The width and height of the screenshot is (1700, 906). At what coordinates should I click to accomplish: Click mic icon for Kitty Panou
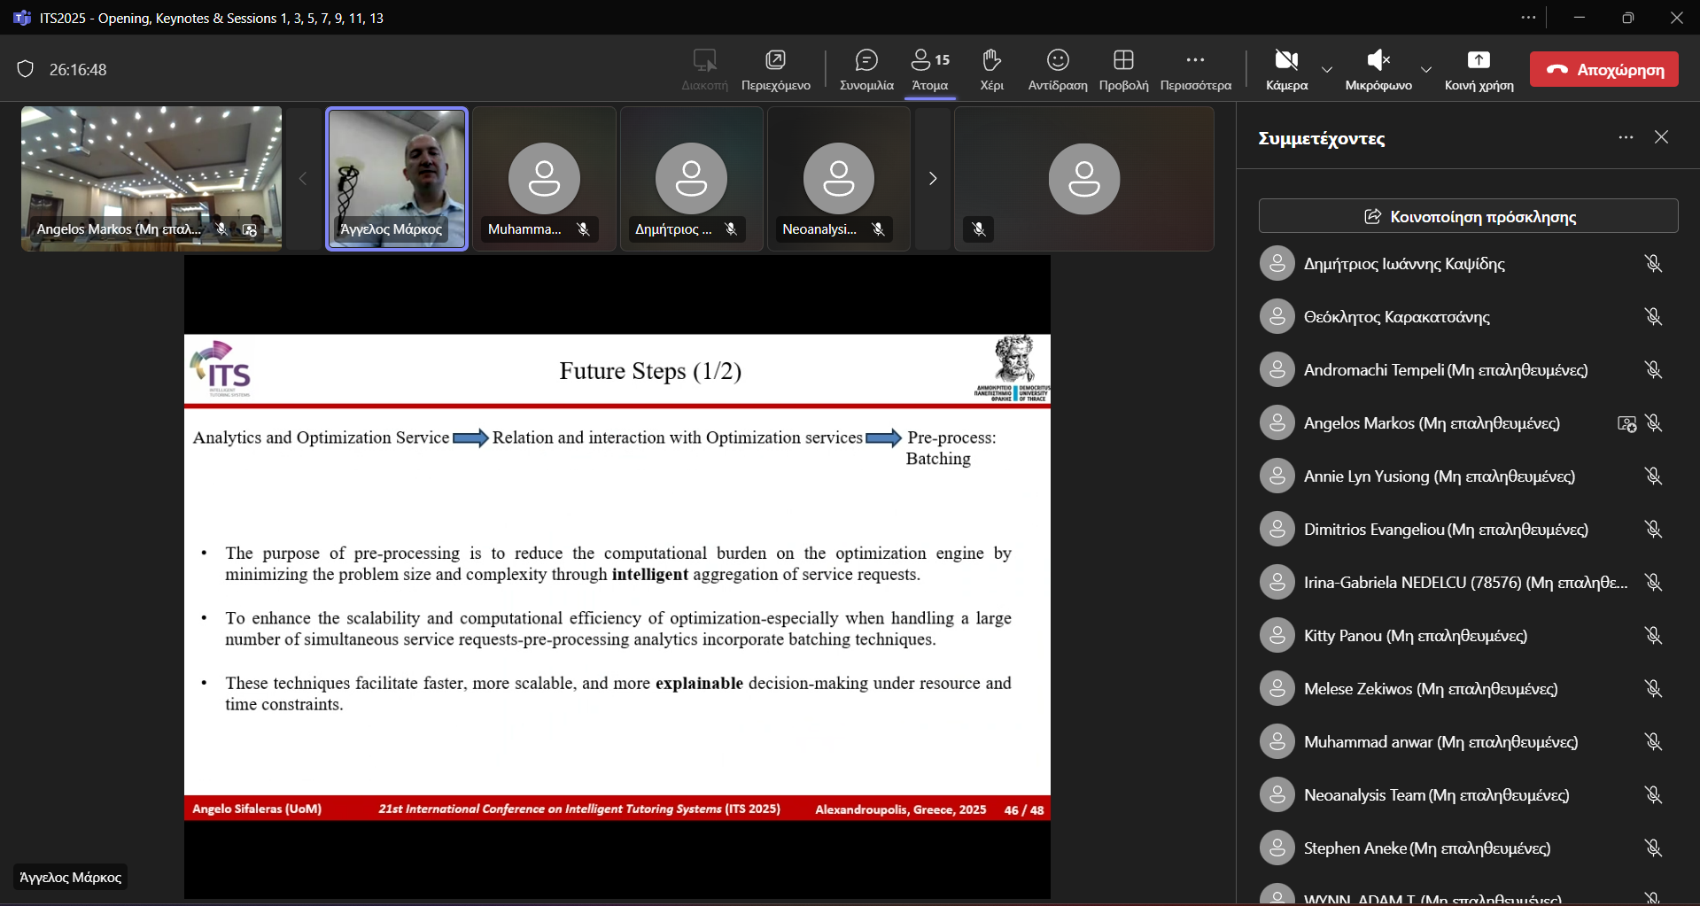click(x=1653, y=635)
